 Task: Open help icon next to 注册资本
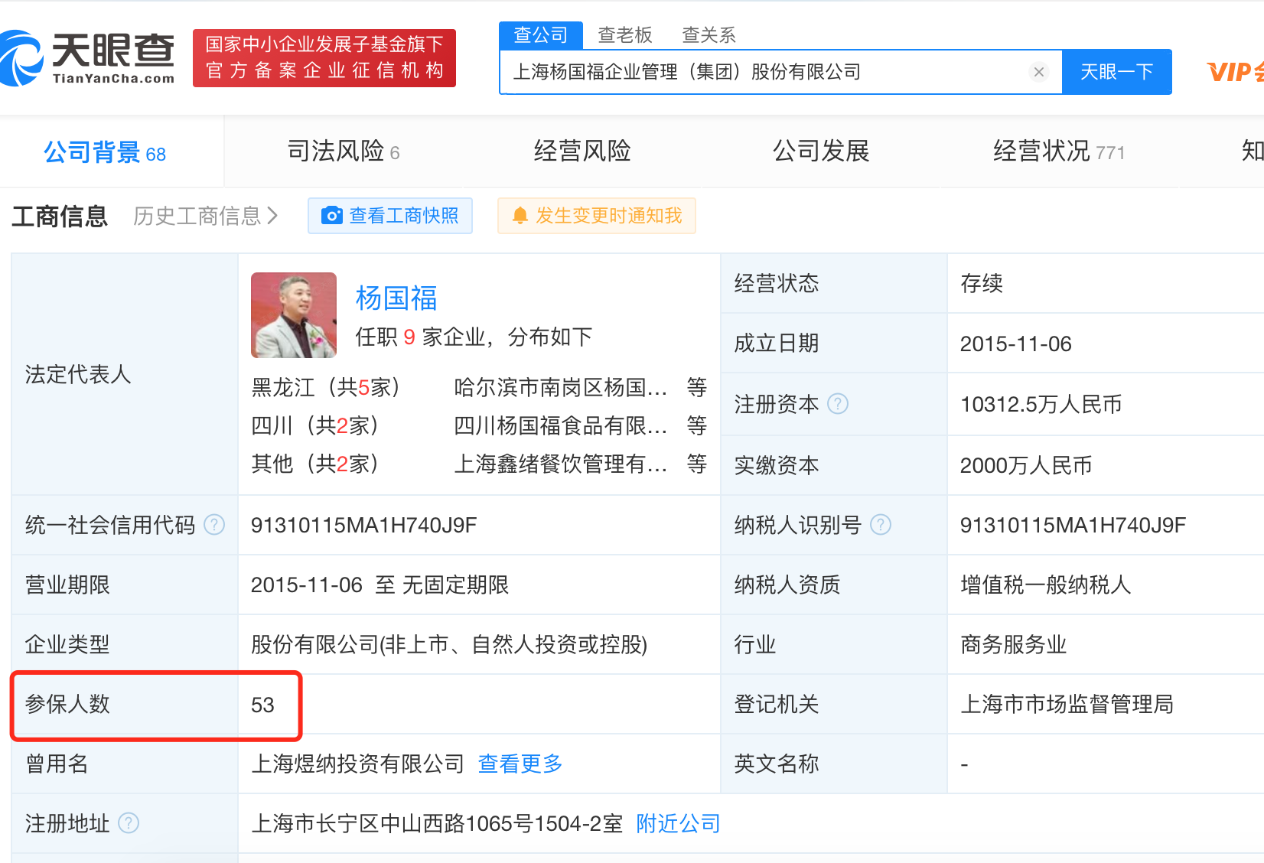click(x=839, y=403)
